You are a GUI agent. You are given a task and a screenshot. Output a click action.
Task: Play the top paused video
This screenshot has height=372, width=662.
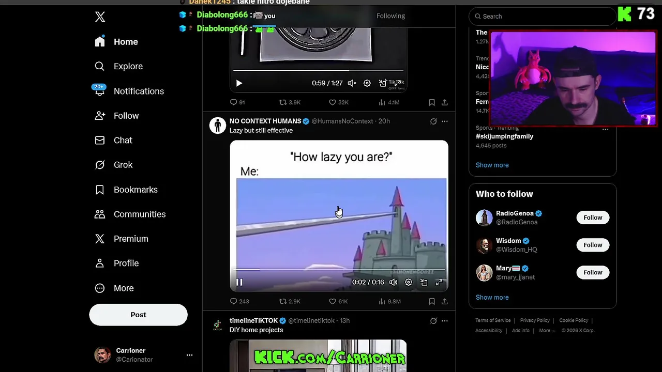pyautogui.click(x=239, y=83)
